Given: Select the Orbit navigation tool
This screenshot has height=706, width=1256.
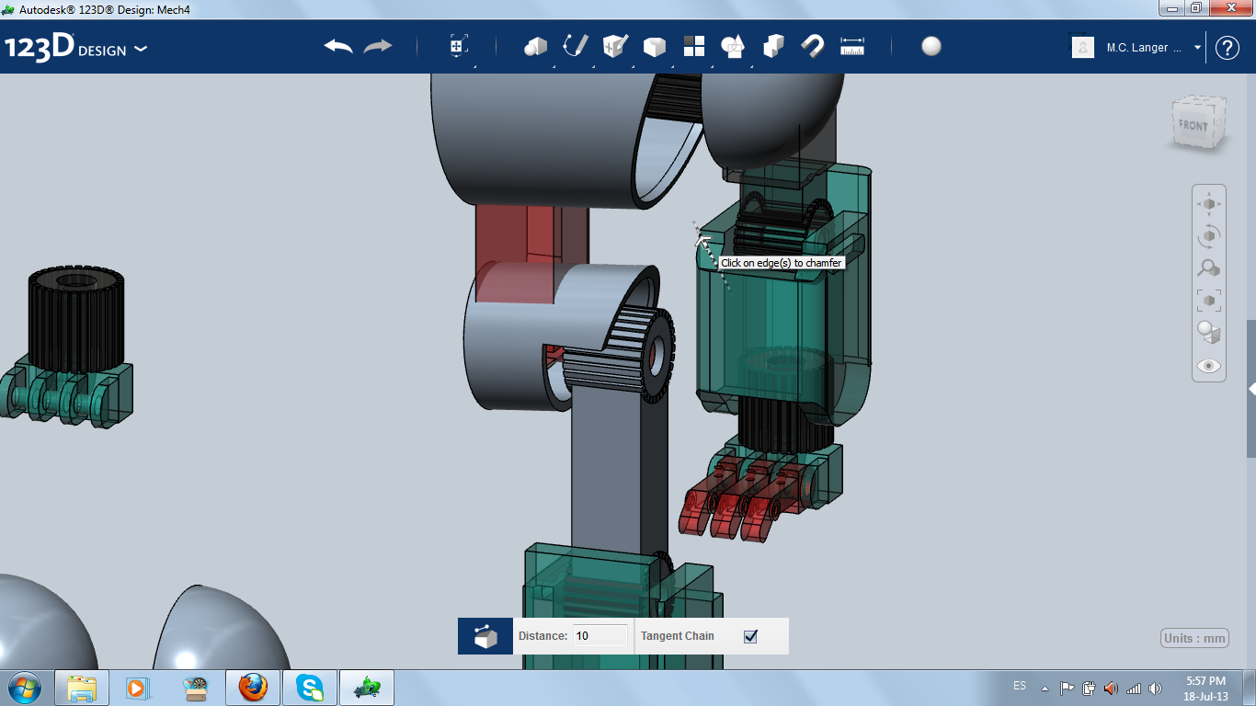Looking at the screenshot, I should tap(1209, 236).
